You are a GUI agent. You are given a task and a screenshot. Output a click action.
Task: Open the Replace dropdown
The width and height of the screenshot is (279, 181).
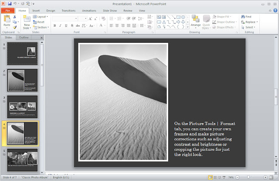click(x=249, y=22)
